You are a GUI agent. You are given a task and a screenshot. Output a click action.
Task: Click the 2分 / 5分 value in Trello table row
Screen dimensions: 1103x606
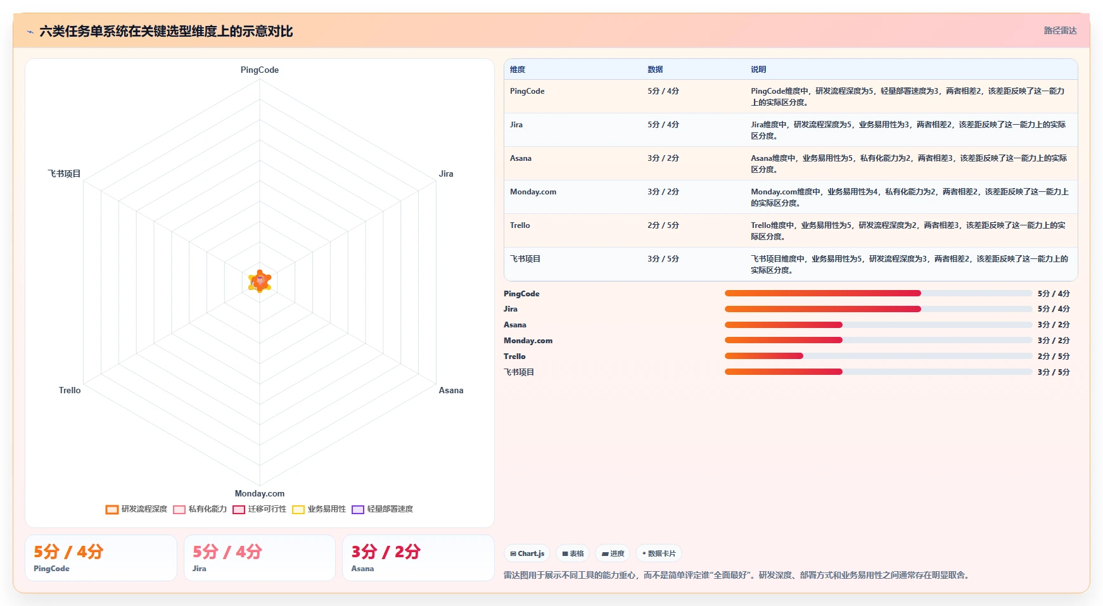click(663, 225)
